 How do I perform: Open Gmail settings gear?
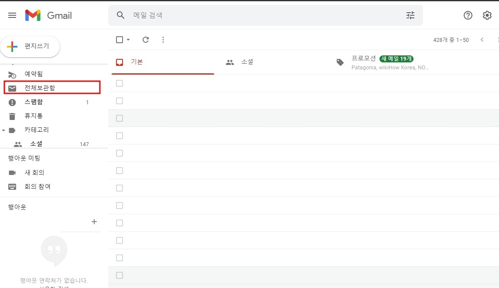[486, 15]
